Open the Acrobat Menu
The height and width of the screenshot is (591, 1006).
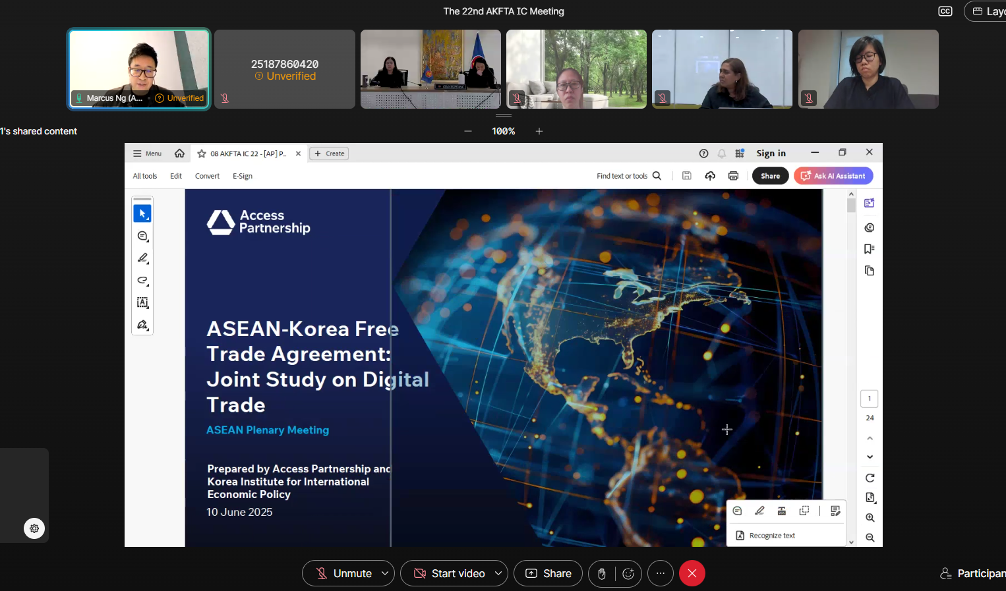pos(147,154)
